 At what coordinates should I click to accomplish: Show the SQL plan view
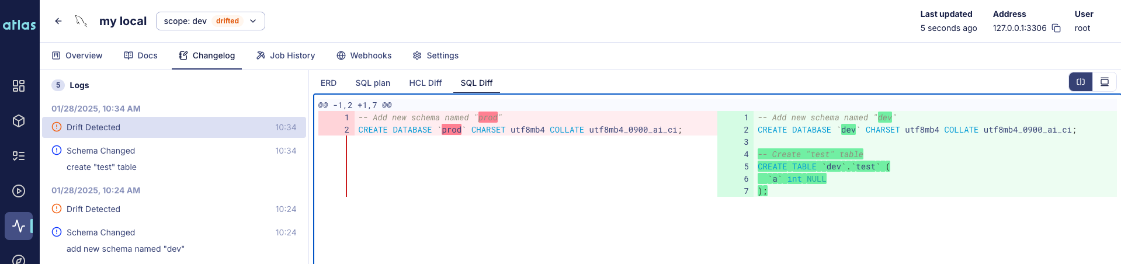coord(373,83)
